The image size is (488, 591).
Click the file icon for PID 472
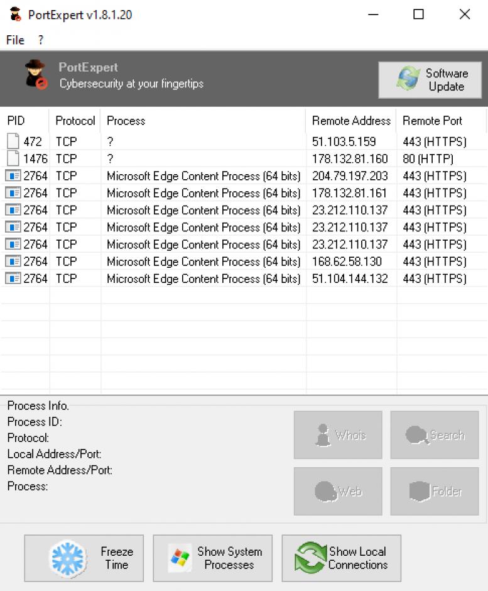coord(13,141)
